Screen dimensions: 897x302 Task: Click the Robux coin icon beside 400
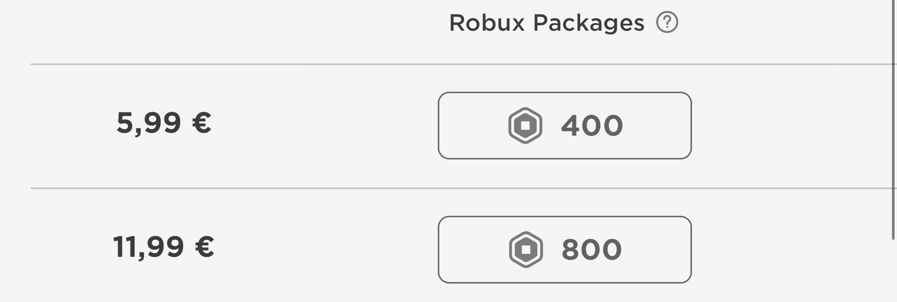[x=525, y=125]
